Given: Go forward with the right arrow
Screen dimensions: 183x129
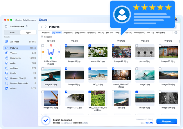Looking at the screenshot, I should point(46,27).
